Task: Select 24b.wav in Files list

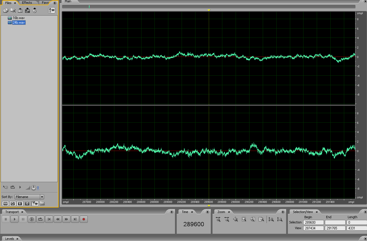Action: pyautogui.click(x=19, y=23)
